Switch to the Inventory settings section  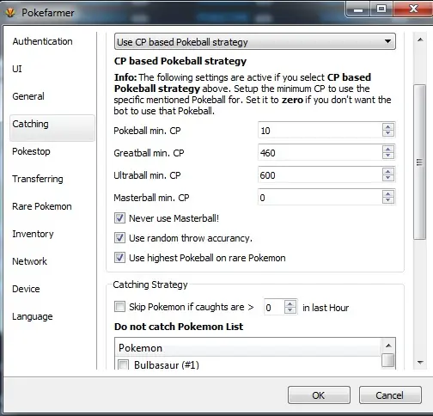(x=33, y=234)
